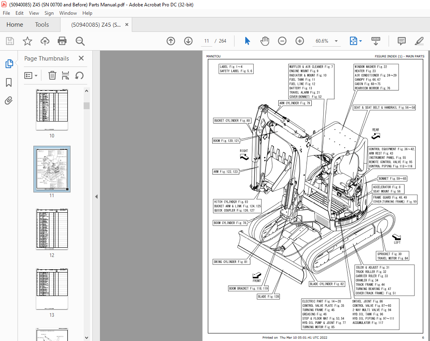
Task: Rotate the selected page
Action: tap(79, 75)
